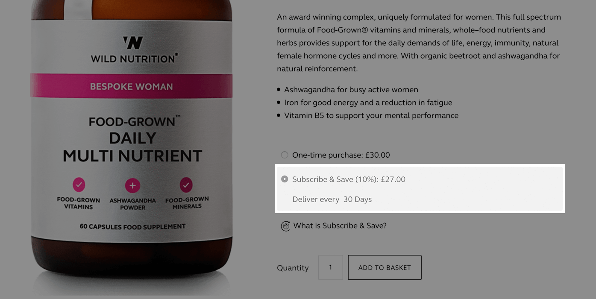
Task: Click the 'Subscribe & Save (10%): £27.00' label
Action: click(x=349, y=179)
